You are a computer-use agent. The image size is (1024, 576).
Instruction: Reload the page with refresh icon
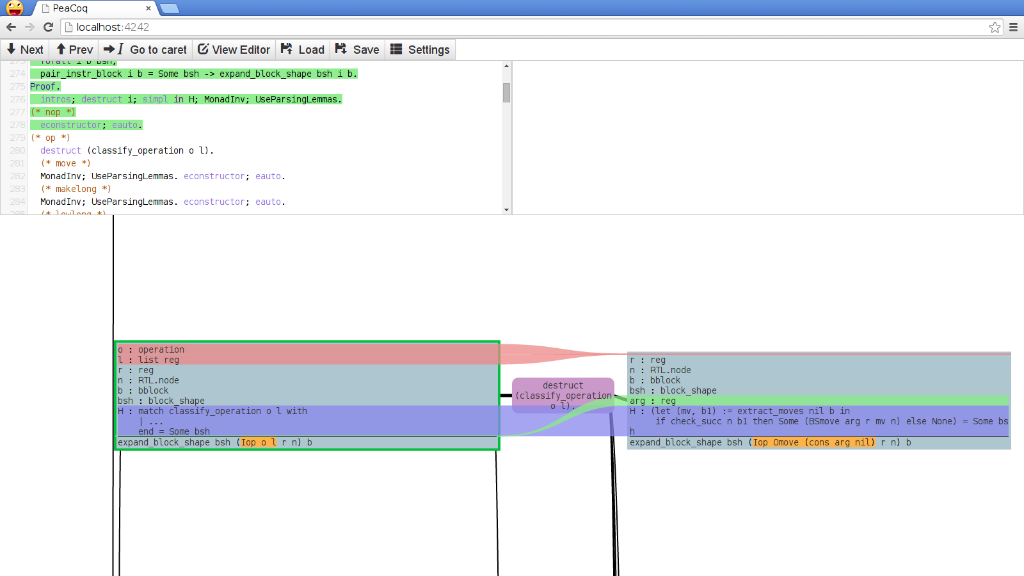click(x=48, y=27)
